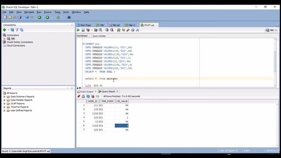Open dropdown beside Explain Plan icon
Image resolution: width=281 pixels, height=158 pixels.
pyautogui.click(x=92, y=30)
